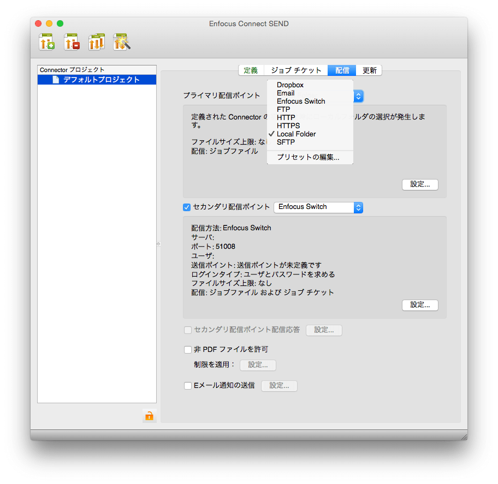498x484 pixels.
Task: Click the サーバ: line
Action: (x=203, y=237)
